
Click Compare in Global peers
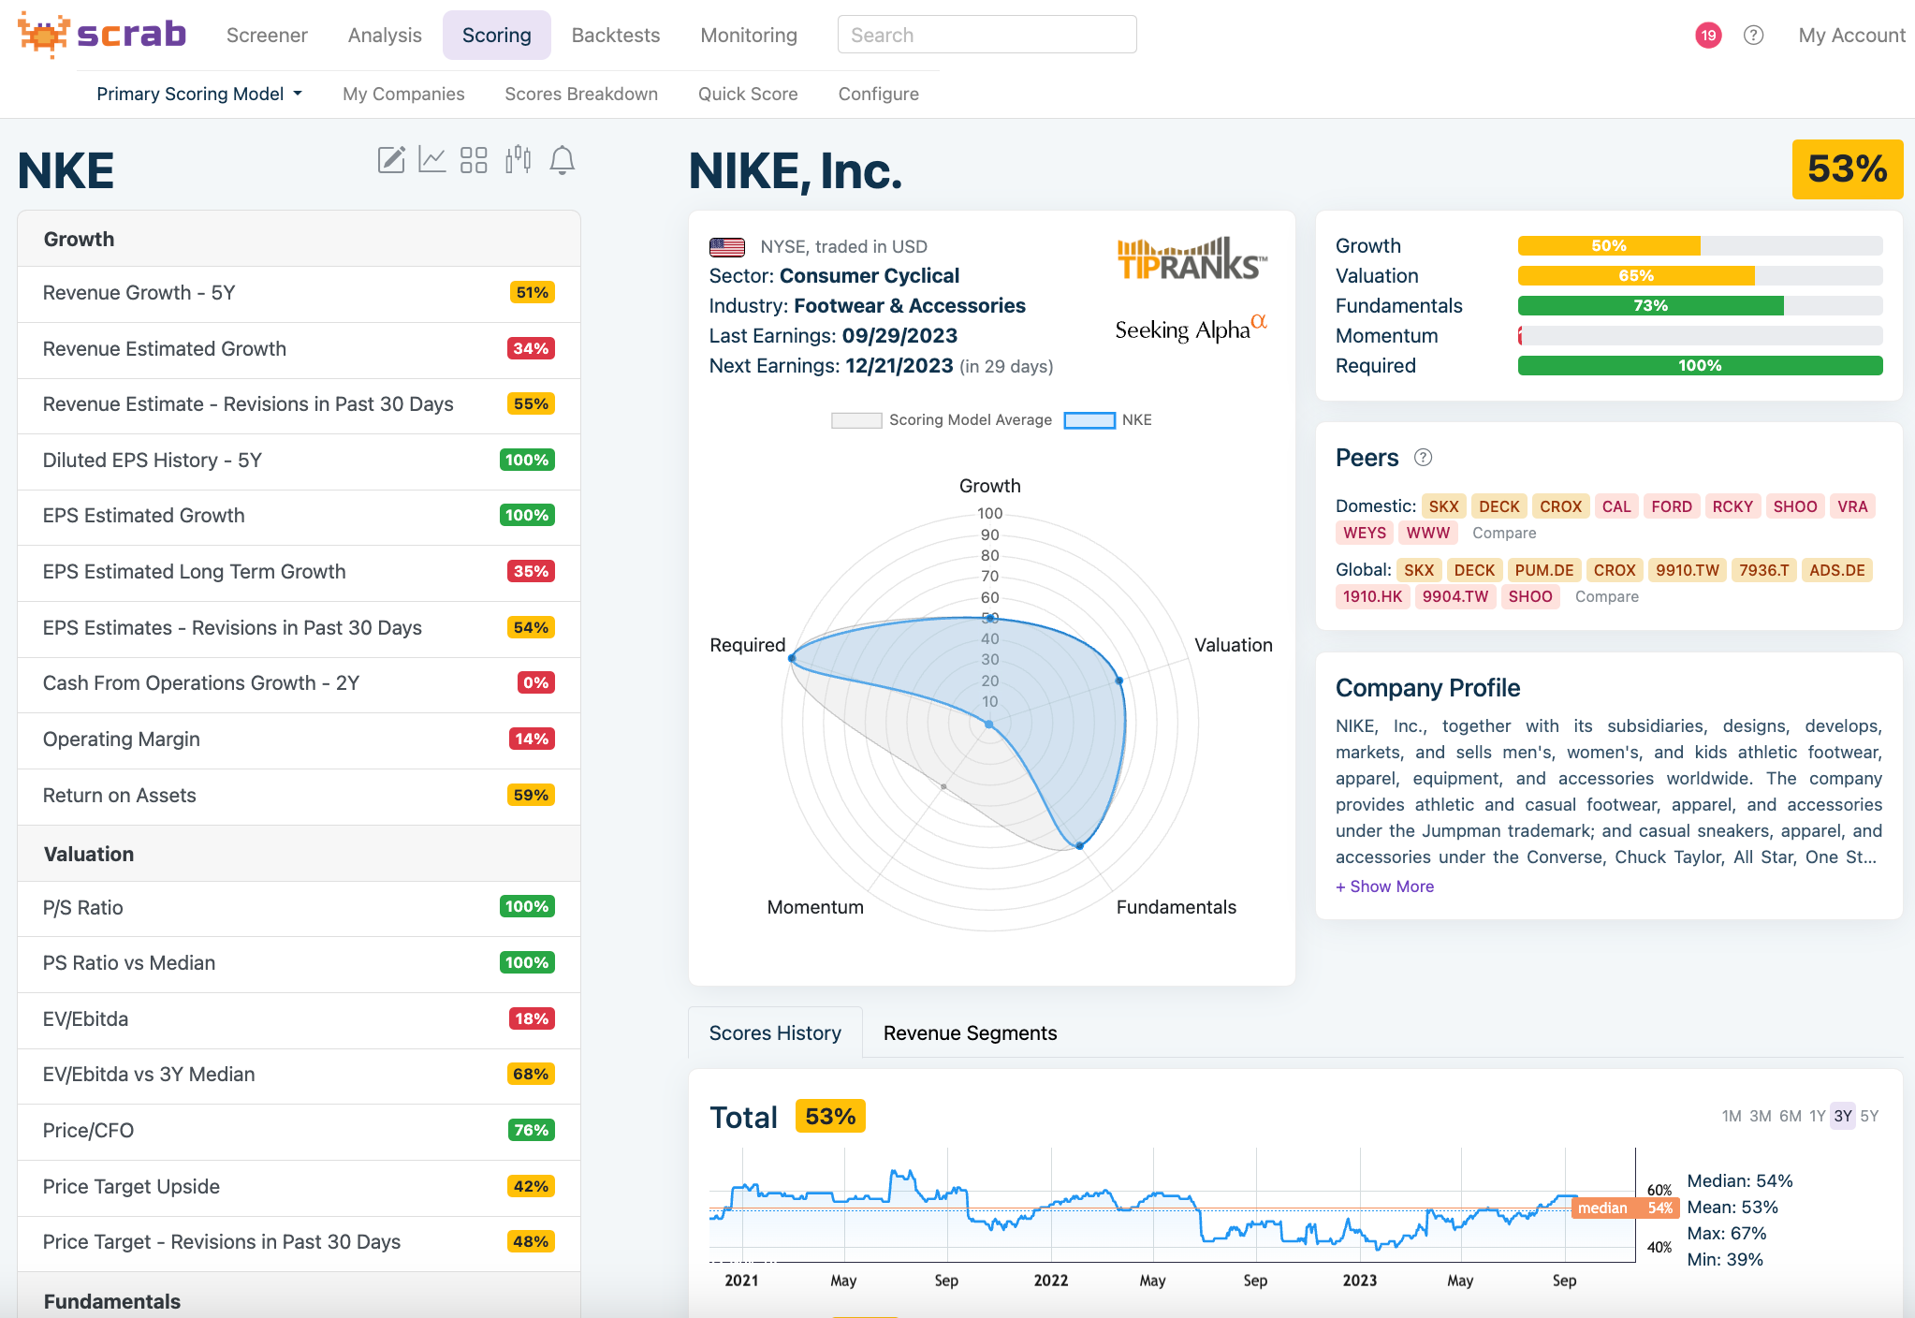1607,596
